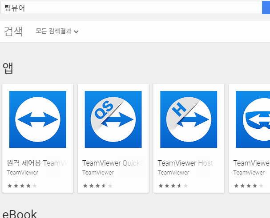The image size is (270, 218).
Task: Open the 모든 검색결과 dropdown
Action: tap(57, 31)
